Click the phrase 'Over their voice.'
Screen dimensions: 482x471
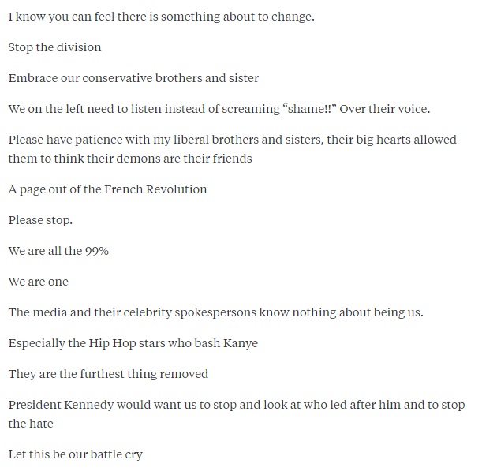pyautogui.click(x=384, y=109)
